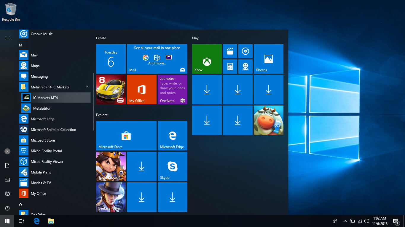Open Pictures from the Start sidebar
This screenshot has width=405, height=227.
(7, 180)
